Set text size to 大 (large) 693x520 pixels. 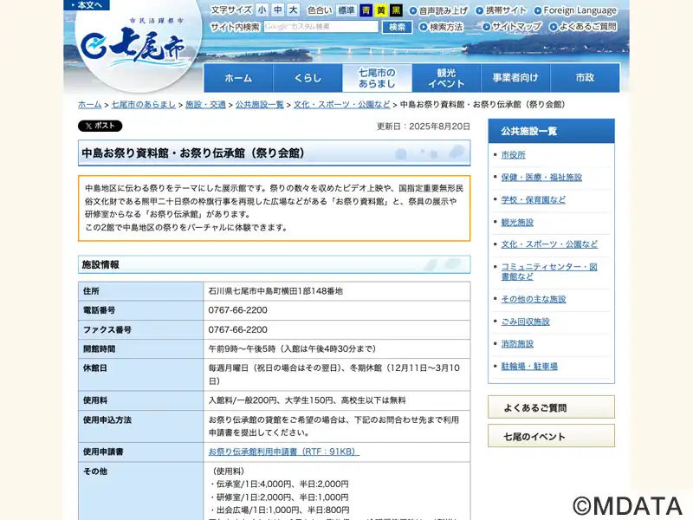[x=294, y=10]
